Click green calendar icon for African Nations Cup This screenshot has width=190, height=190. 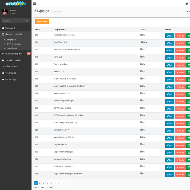[188, 94]
